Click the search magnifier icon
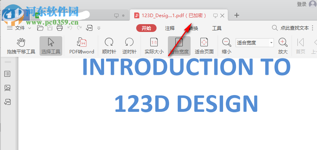Screen dimensions: 317x150 [275, 28]
